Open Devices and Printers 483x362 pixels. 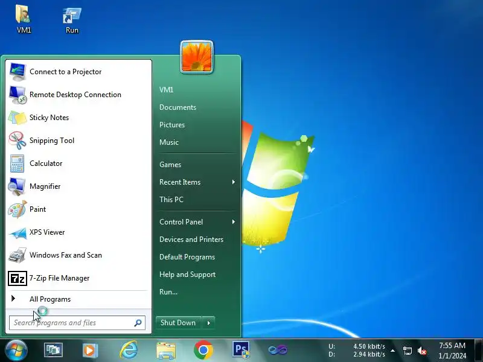point(191,239)
